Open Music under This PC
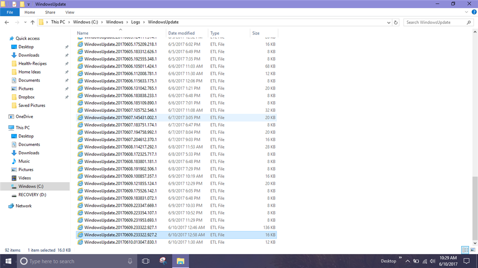 click(x=24, y=161)
